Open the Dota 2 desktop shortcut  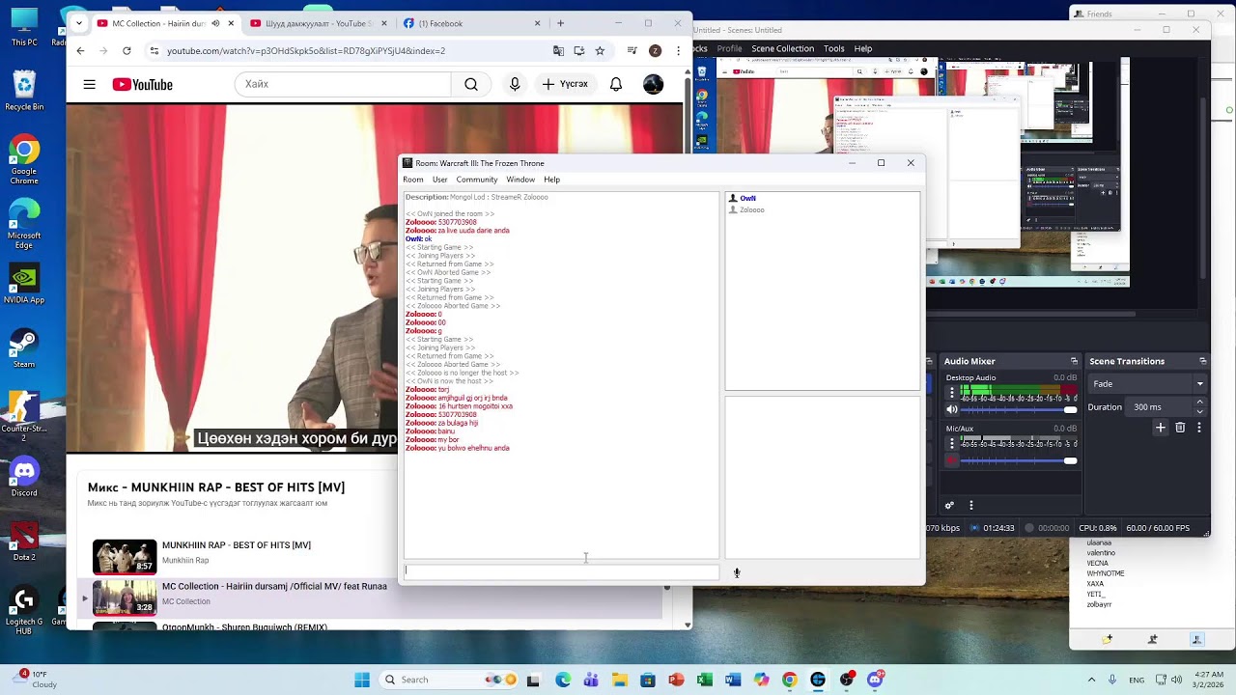click(x=24, y=541)
